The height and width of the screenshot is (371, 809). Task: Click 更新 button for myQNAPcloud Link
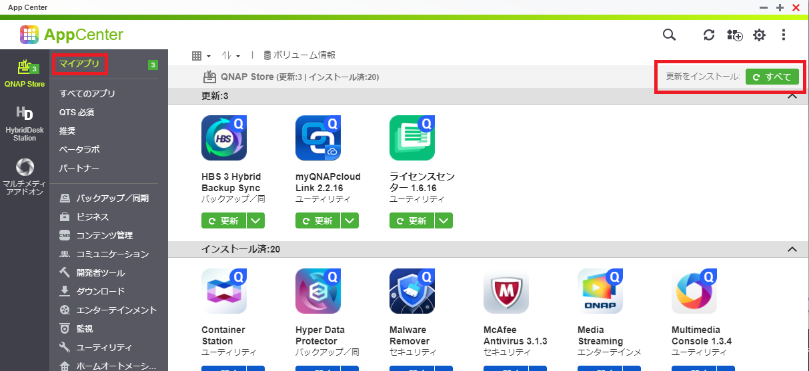318,220
